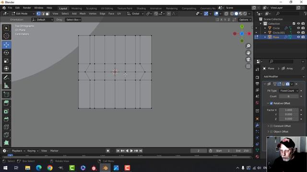Open the Options dropdown
Image resolution: width=307 pixels, height=172 pixels.
pyautogui.click(x=245, y=20)
